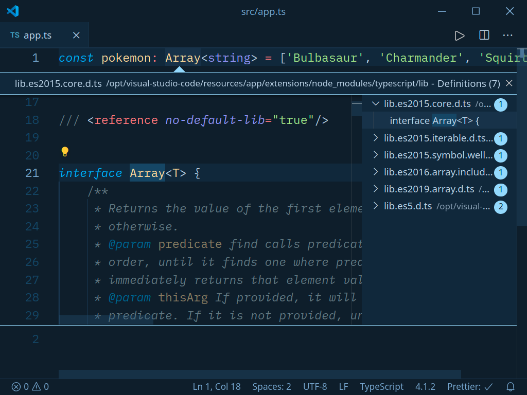Change end-of-line sequence LF

coord(343,387)
